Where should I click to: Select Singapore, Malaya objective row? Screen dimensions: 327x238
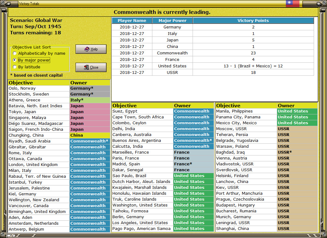pyautogui.click(x=59, y=118)
